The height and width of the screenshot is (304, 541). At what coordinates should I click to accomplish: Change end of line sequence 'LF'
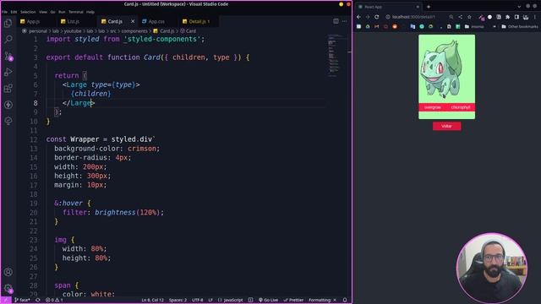pyautogui.click(x=210, y=301)
